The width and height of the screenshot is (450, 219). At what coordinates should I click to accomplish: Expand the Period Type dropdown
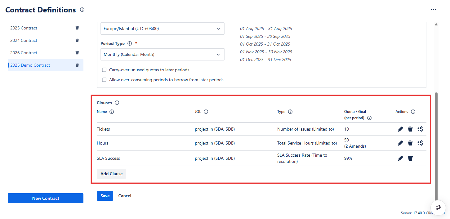click(162, 54)
